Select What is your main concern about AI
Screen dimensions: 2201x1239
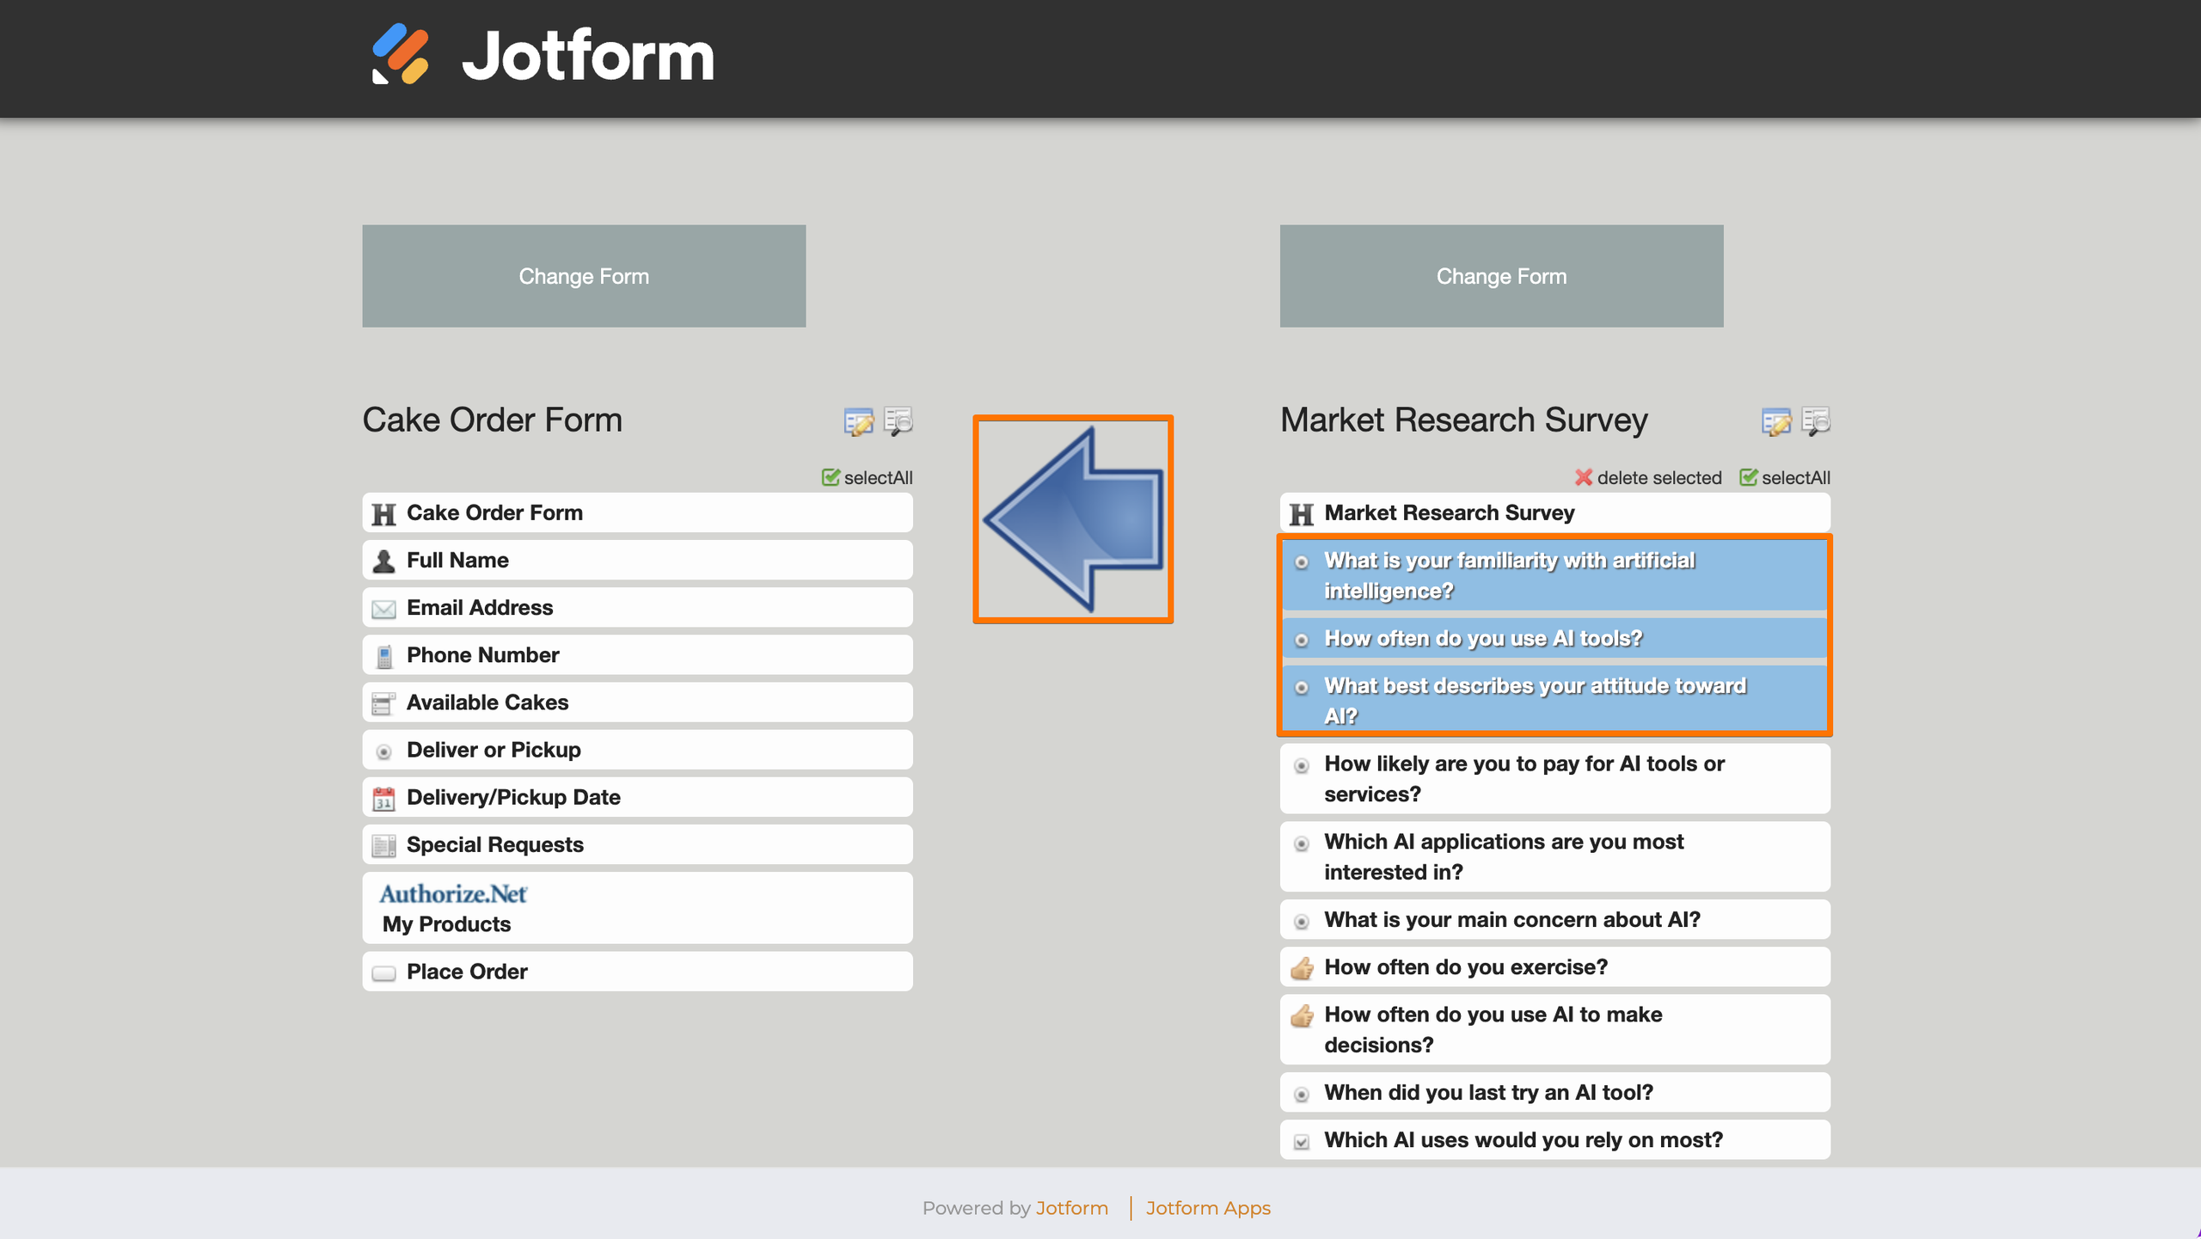(x=1554, y=919)
